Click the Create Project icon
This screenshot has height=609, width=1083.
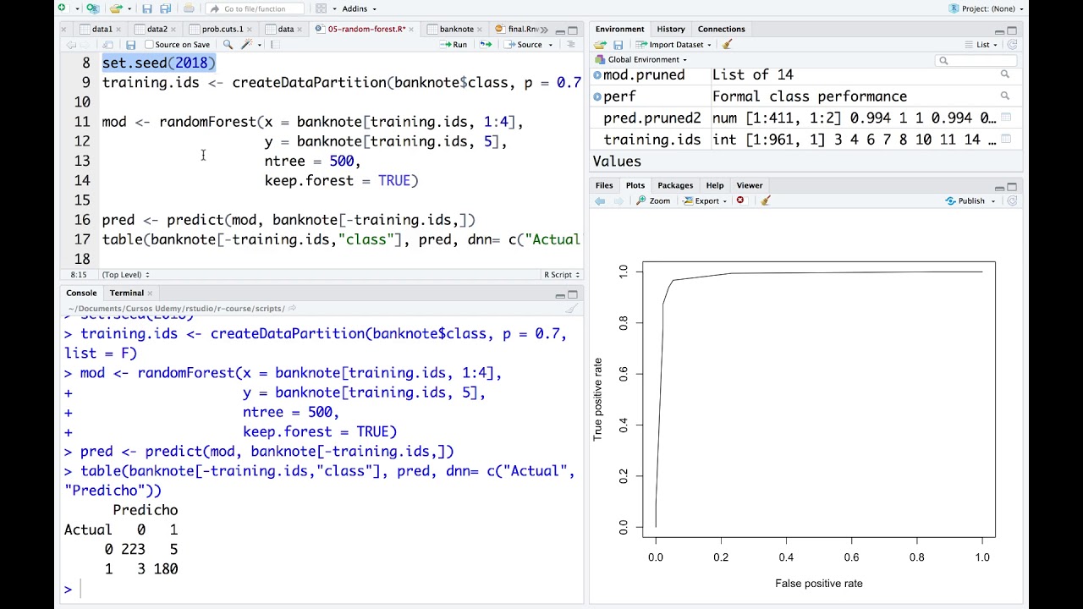(93, 8)
